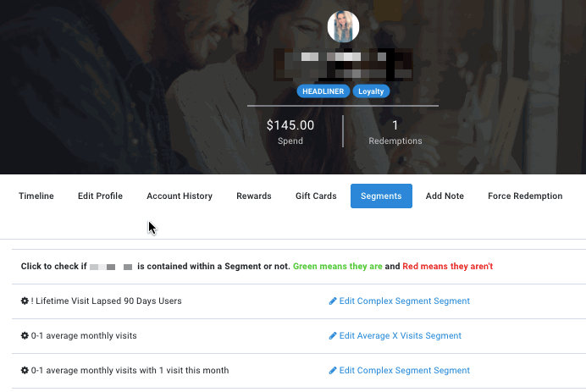The height and width of the screenshot is (392, 586).
Task: Open the Add Note tab
Action: click(x=445, y=196)
